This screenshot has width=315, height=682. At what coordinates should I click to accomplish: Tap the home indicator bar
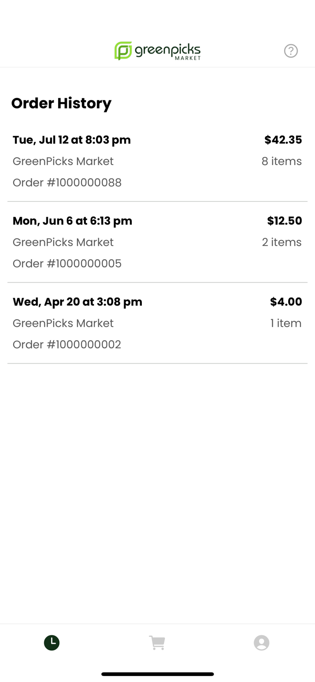pyautogui.click(x=157, y=674)
